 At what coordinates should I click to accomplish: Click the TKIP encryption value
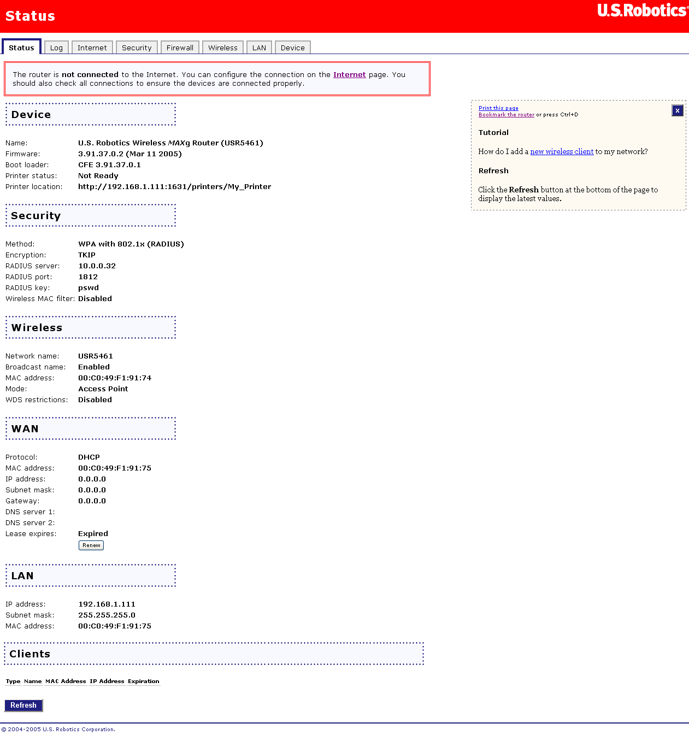tap(87, 255)
